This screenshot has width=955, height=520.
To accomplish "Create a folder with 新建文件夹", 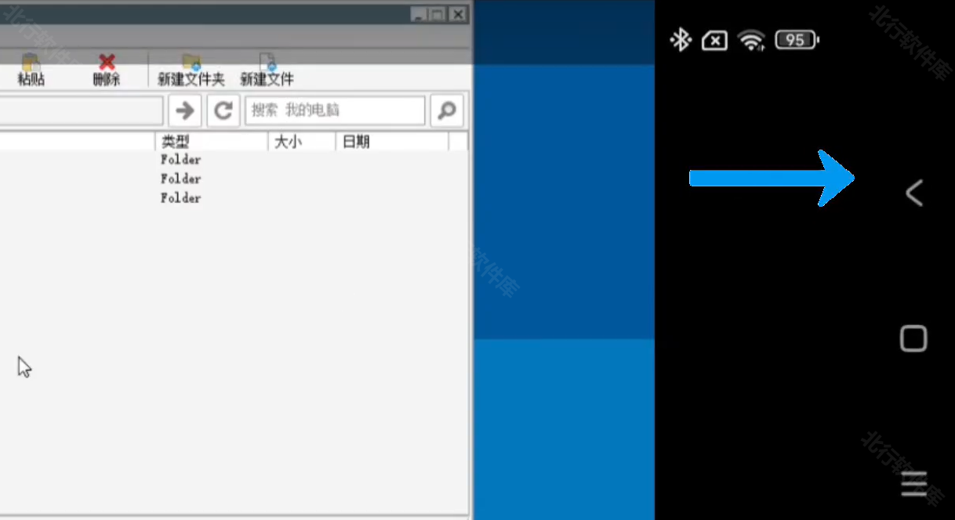I will pyautogui.click(x=191, y=69).
